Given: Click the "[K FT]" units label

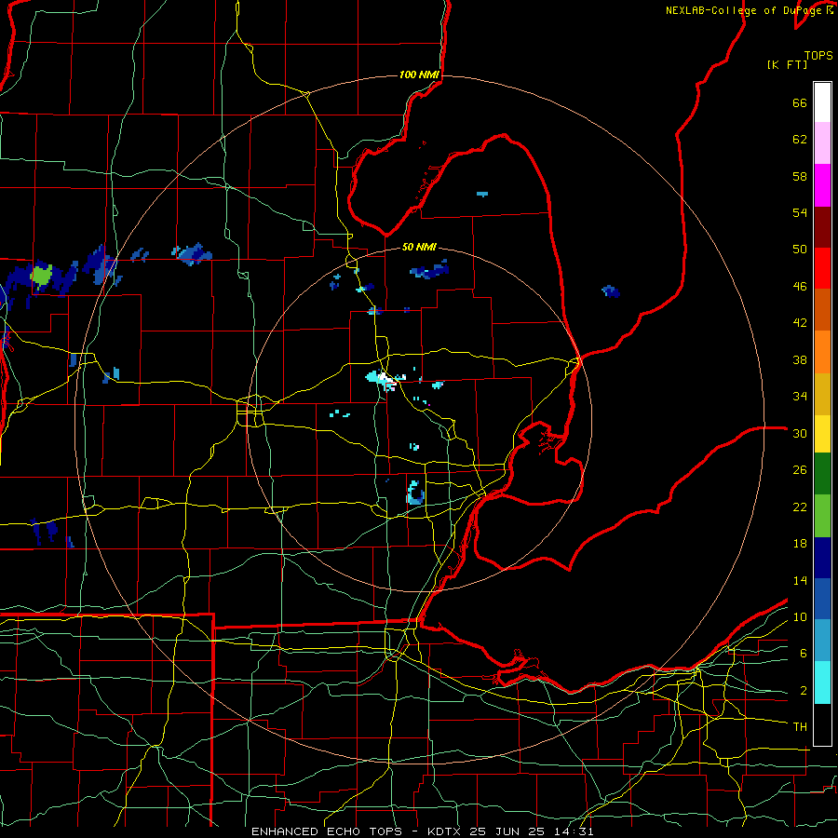Looking at the screenshot, I should click(x=787, y=65).
